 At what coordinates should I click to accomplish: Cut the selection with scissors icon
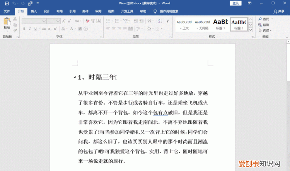15,19
